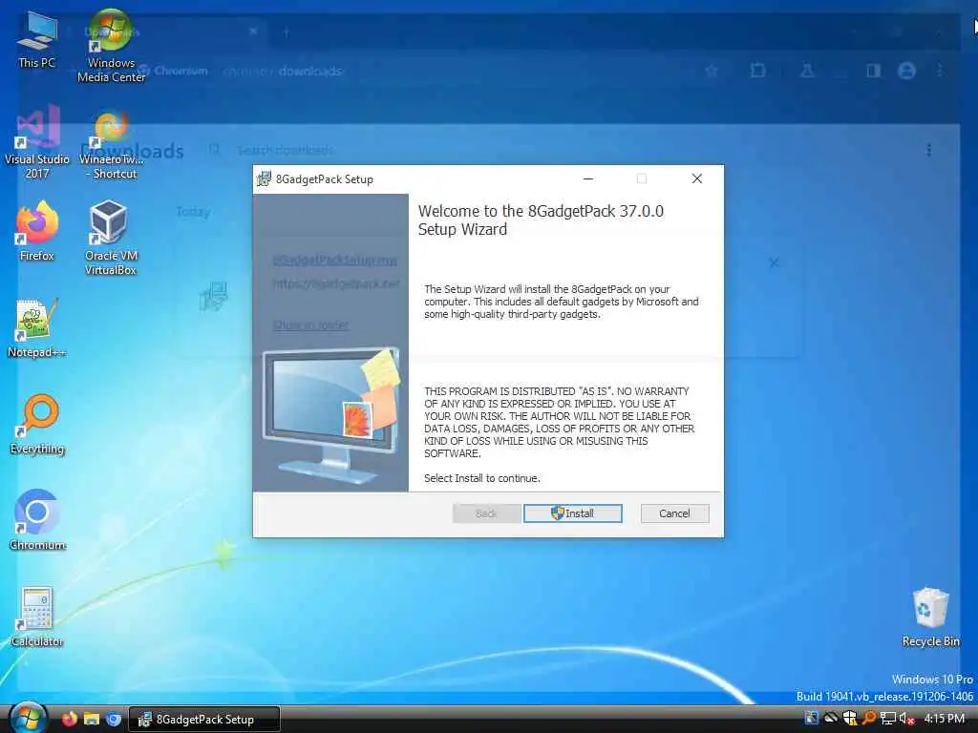978x733 pixels.
Task: Open downloads page three-dot menu in Chromium
Action: (928, 150)
